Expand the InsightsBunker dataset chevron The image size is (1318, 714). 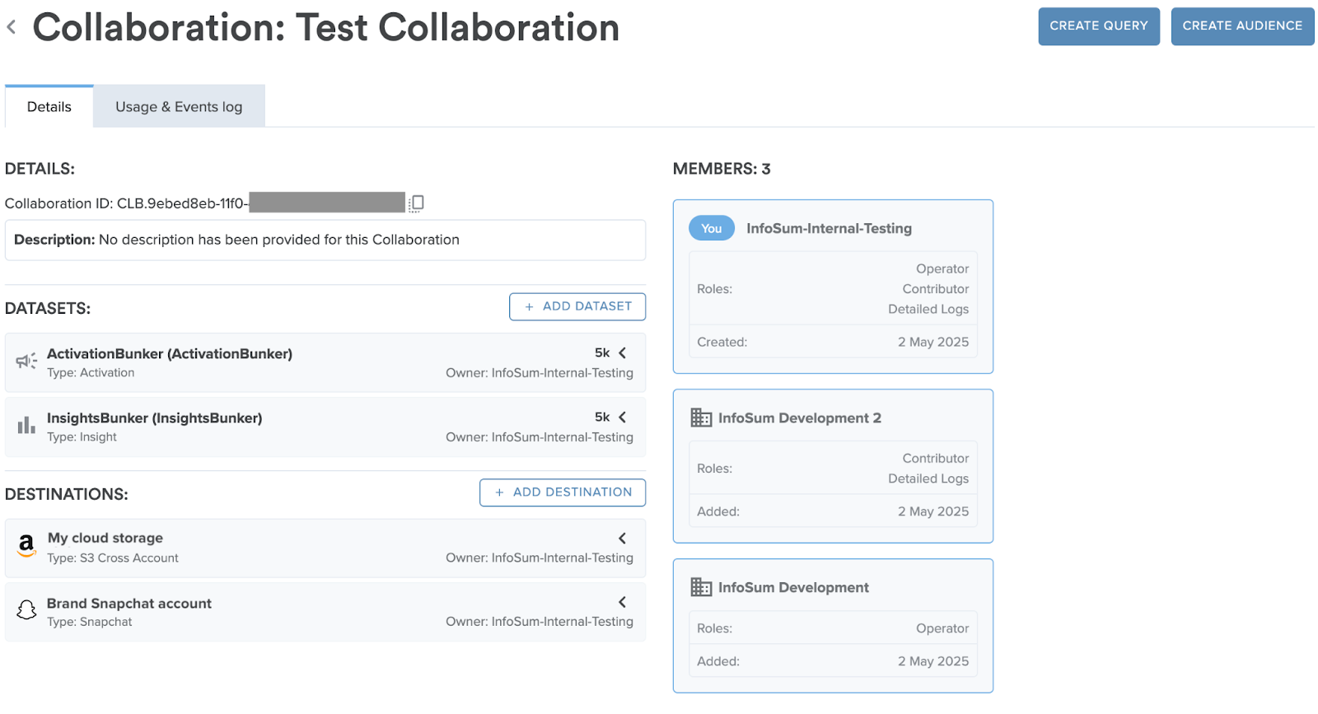(x=623, y=417)
